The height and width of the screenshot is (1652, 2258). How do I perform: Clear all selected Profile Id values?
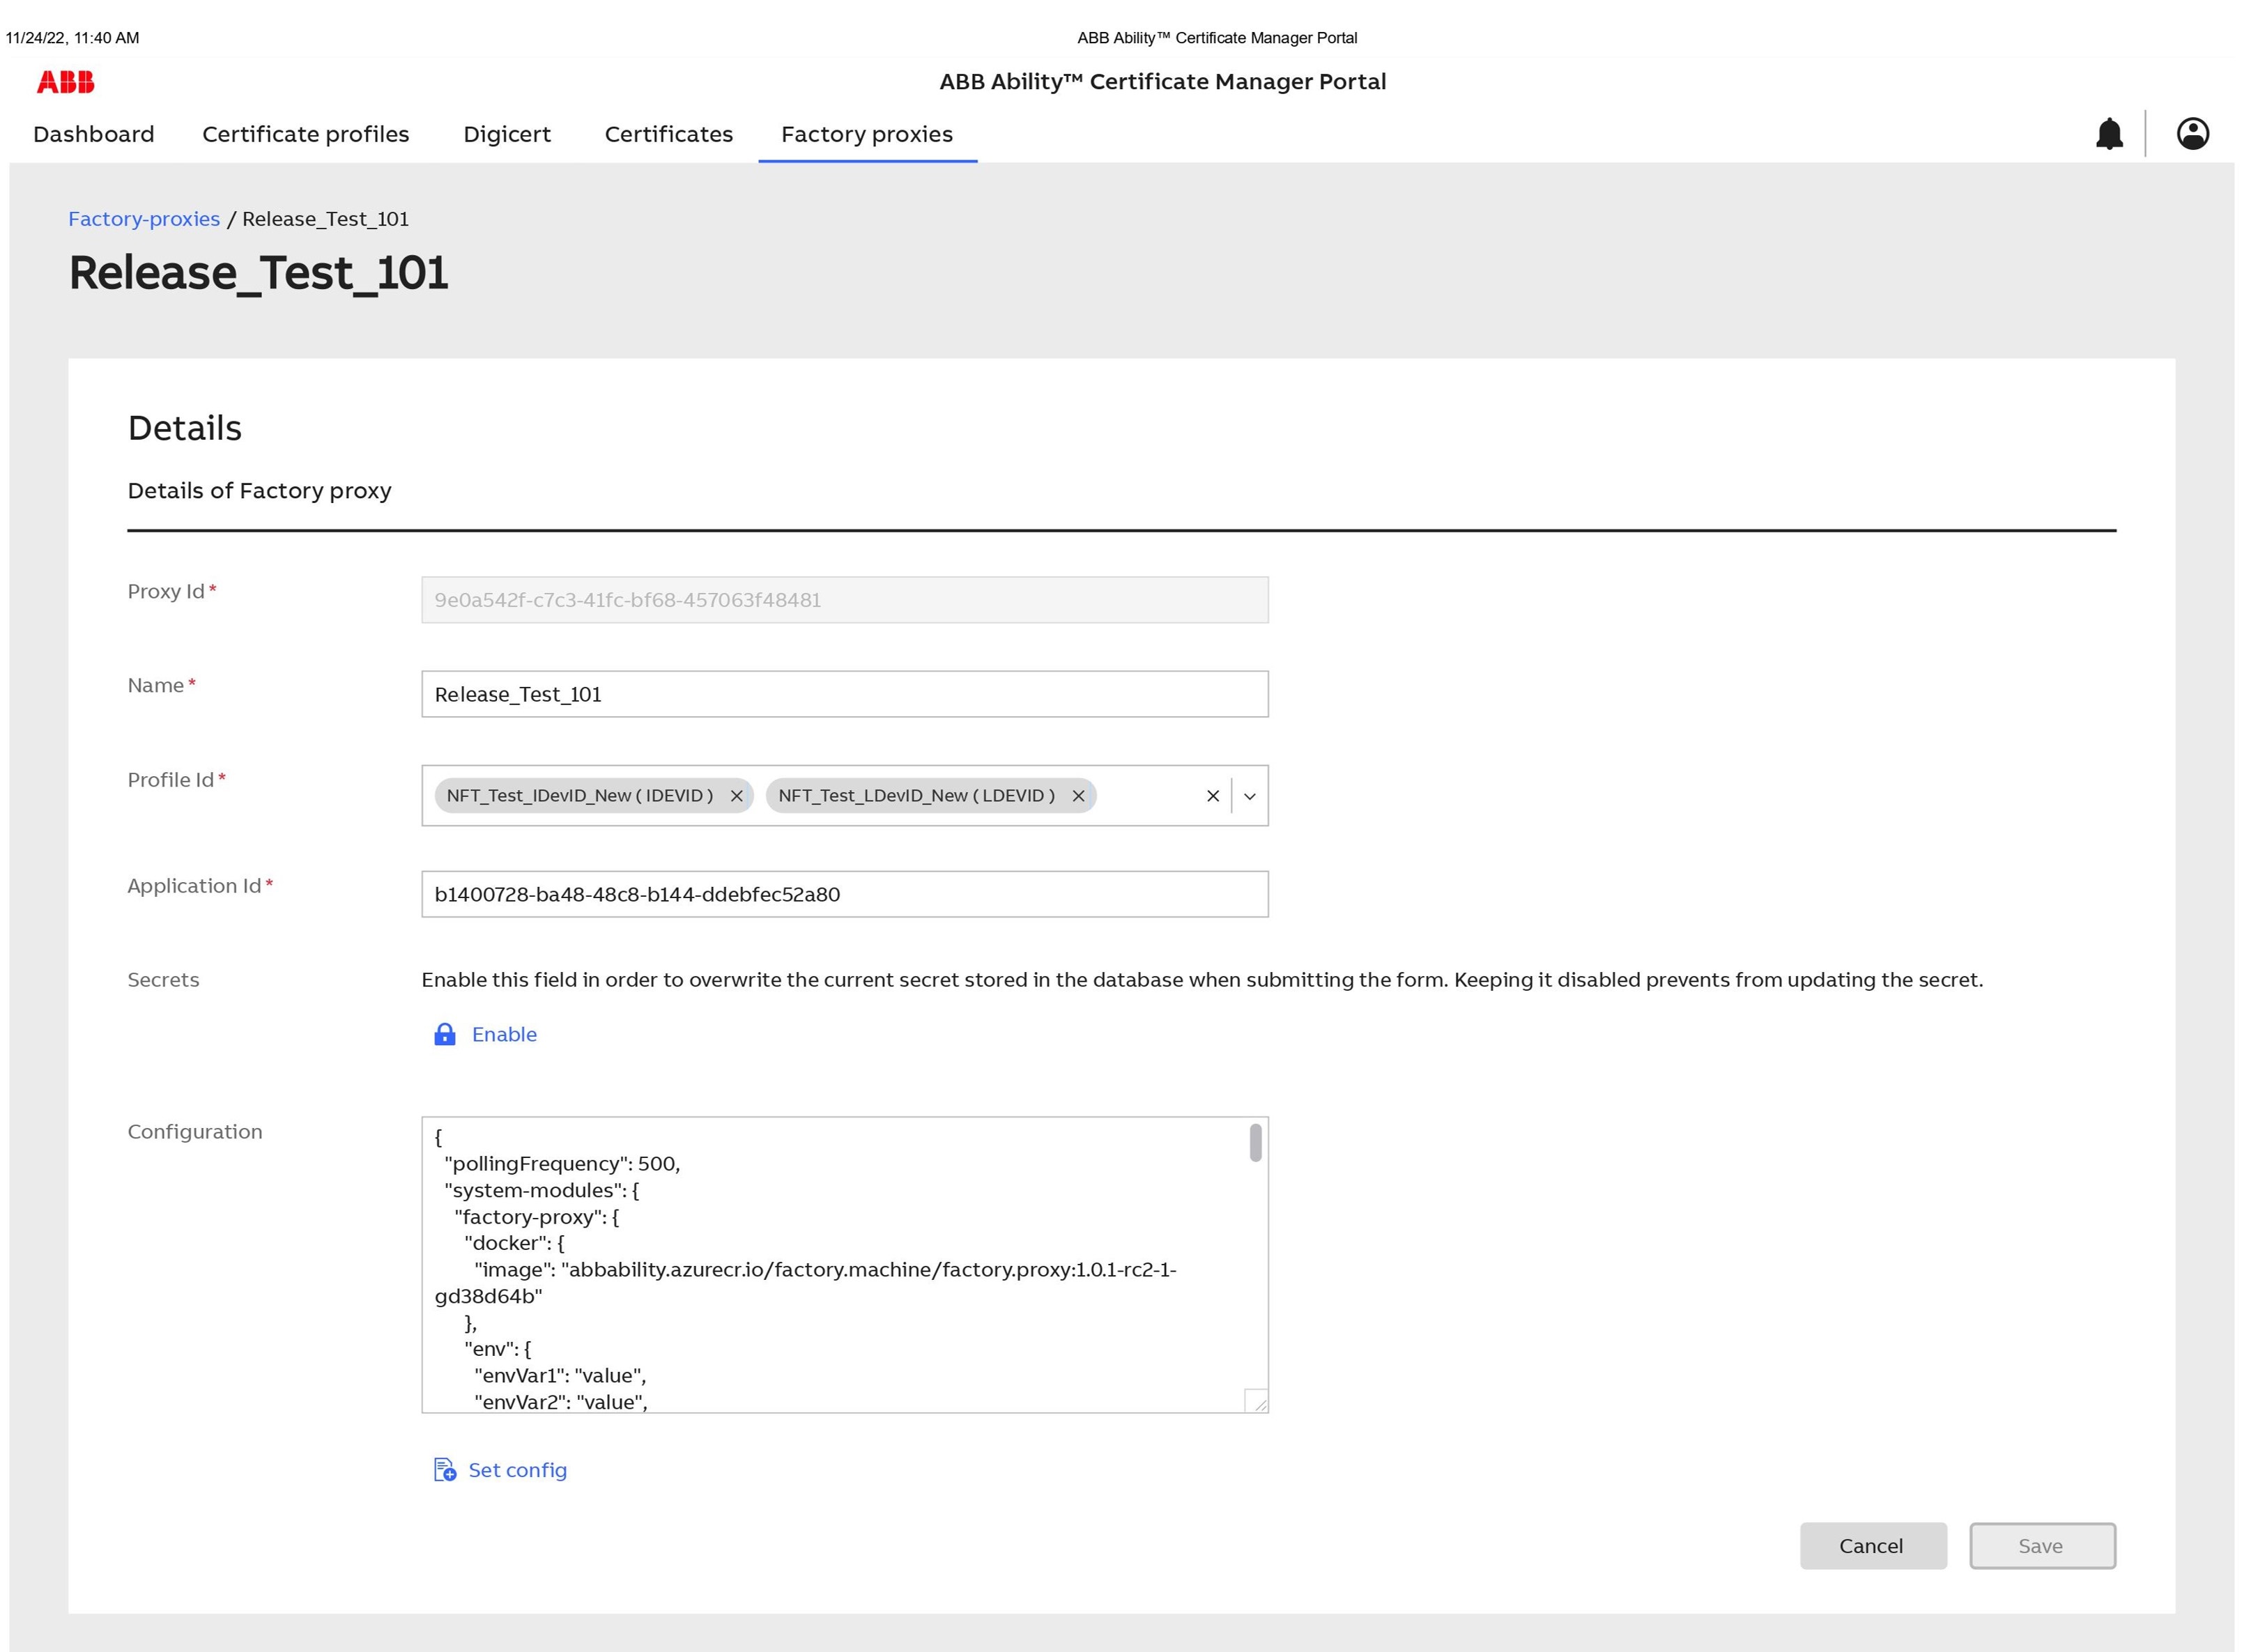1213,796
